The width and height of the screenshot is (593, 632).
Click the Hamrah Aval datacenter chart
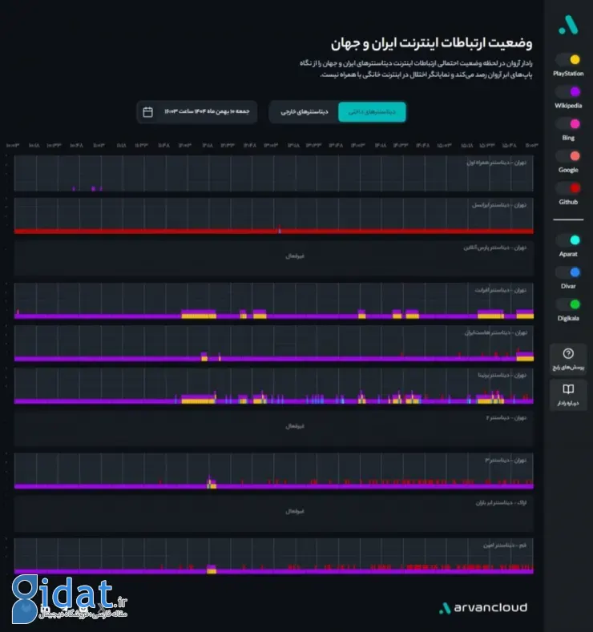[x=273, y=174]
